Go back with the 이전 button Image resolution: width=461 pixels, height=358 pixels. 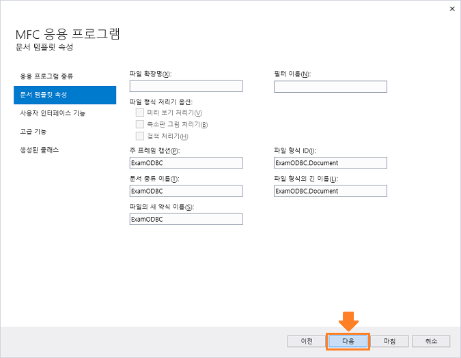307,341
